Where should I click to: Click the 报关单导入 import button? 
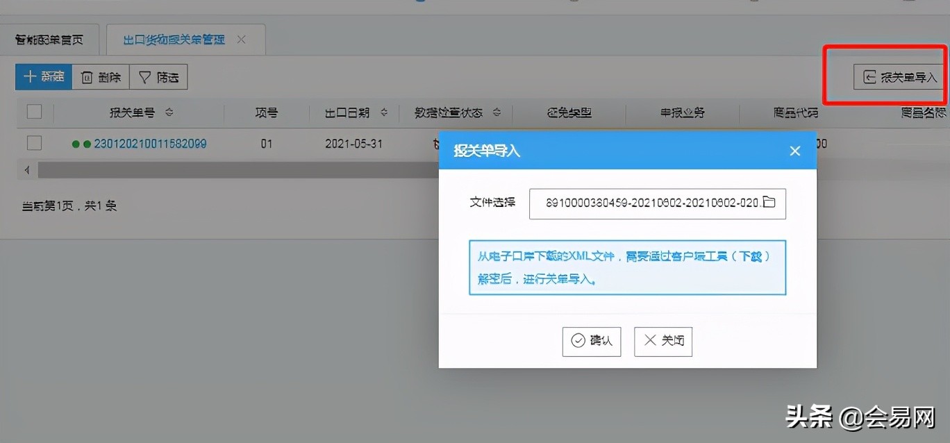point(899,77)
